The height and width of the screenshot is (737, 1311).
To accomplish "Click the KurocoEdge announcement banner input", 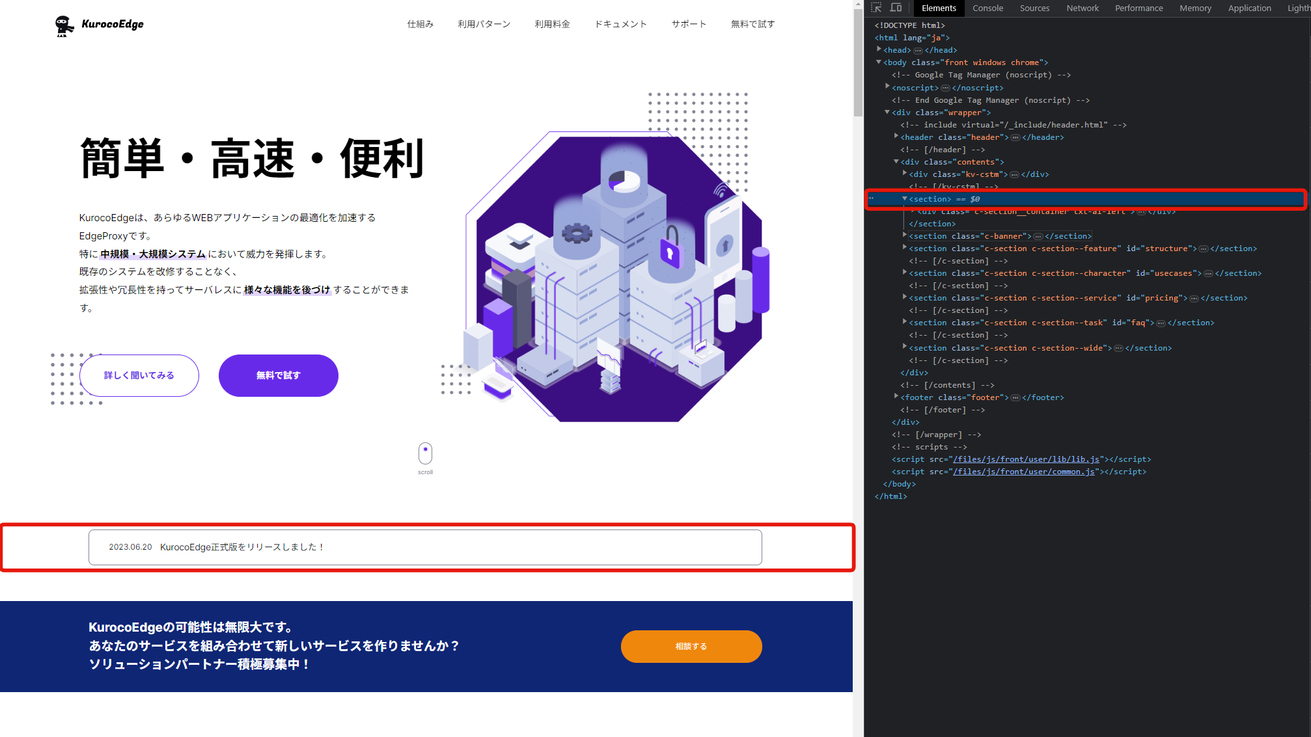I will (425, 546).
